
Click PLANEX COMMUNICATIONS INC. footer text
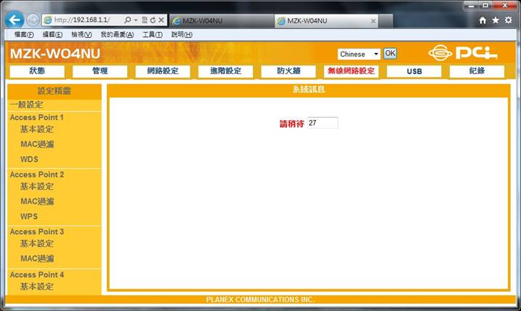point(260,299)
